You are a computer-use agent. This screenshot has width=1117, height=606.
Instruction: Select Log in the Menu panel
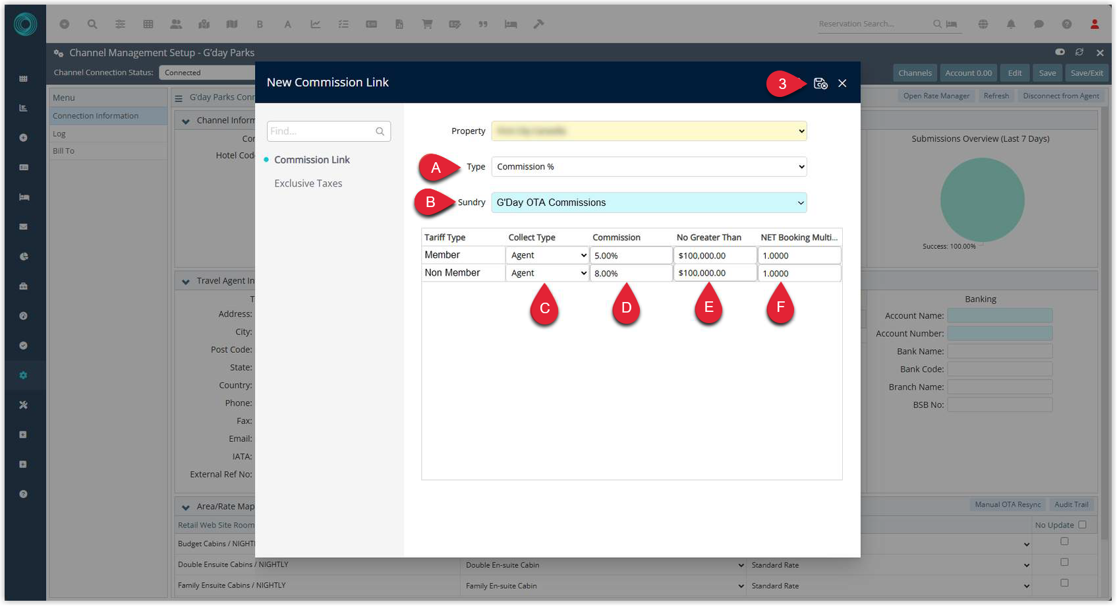[109, 134]
